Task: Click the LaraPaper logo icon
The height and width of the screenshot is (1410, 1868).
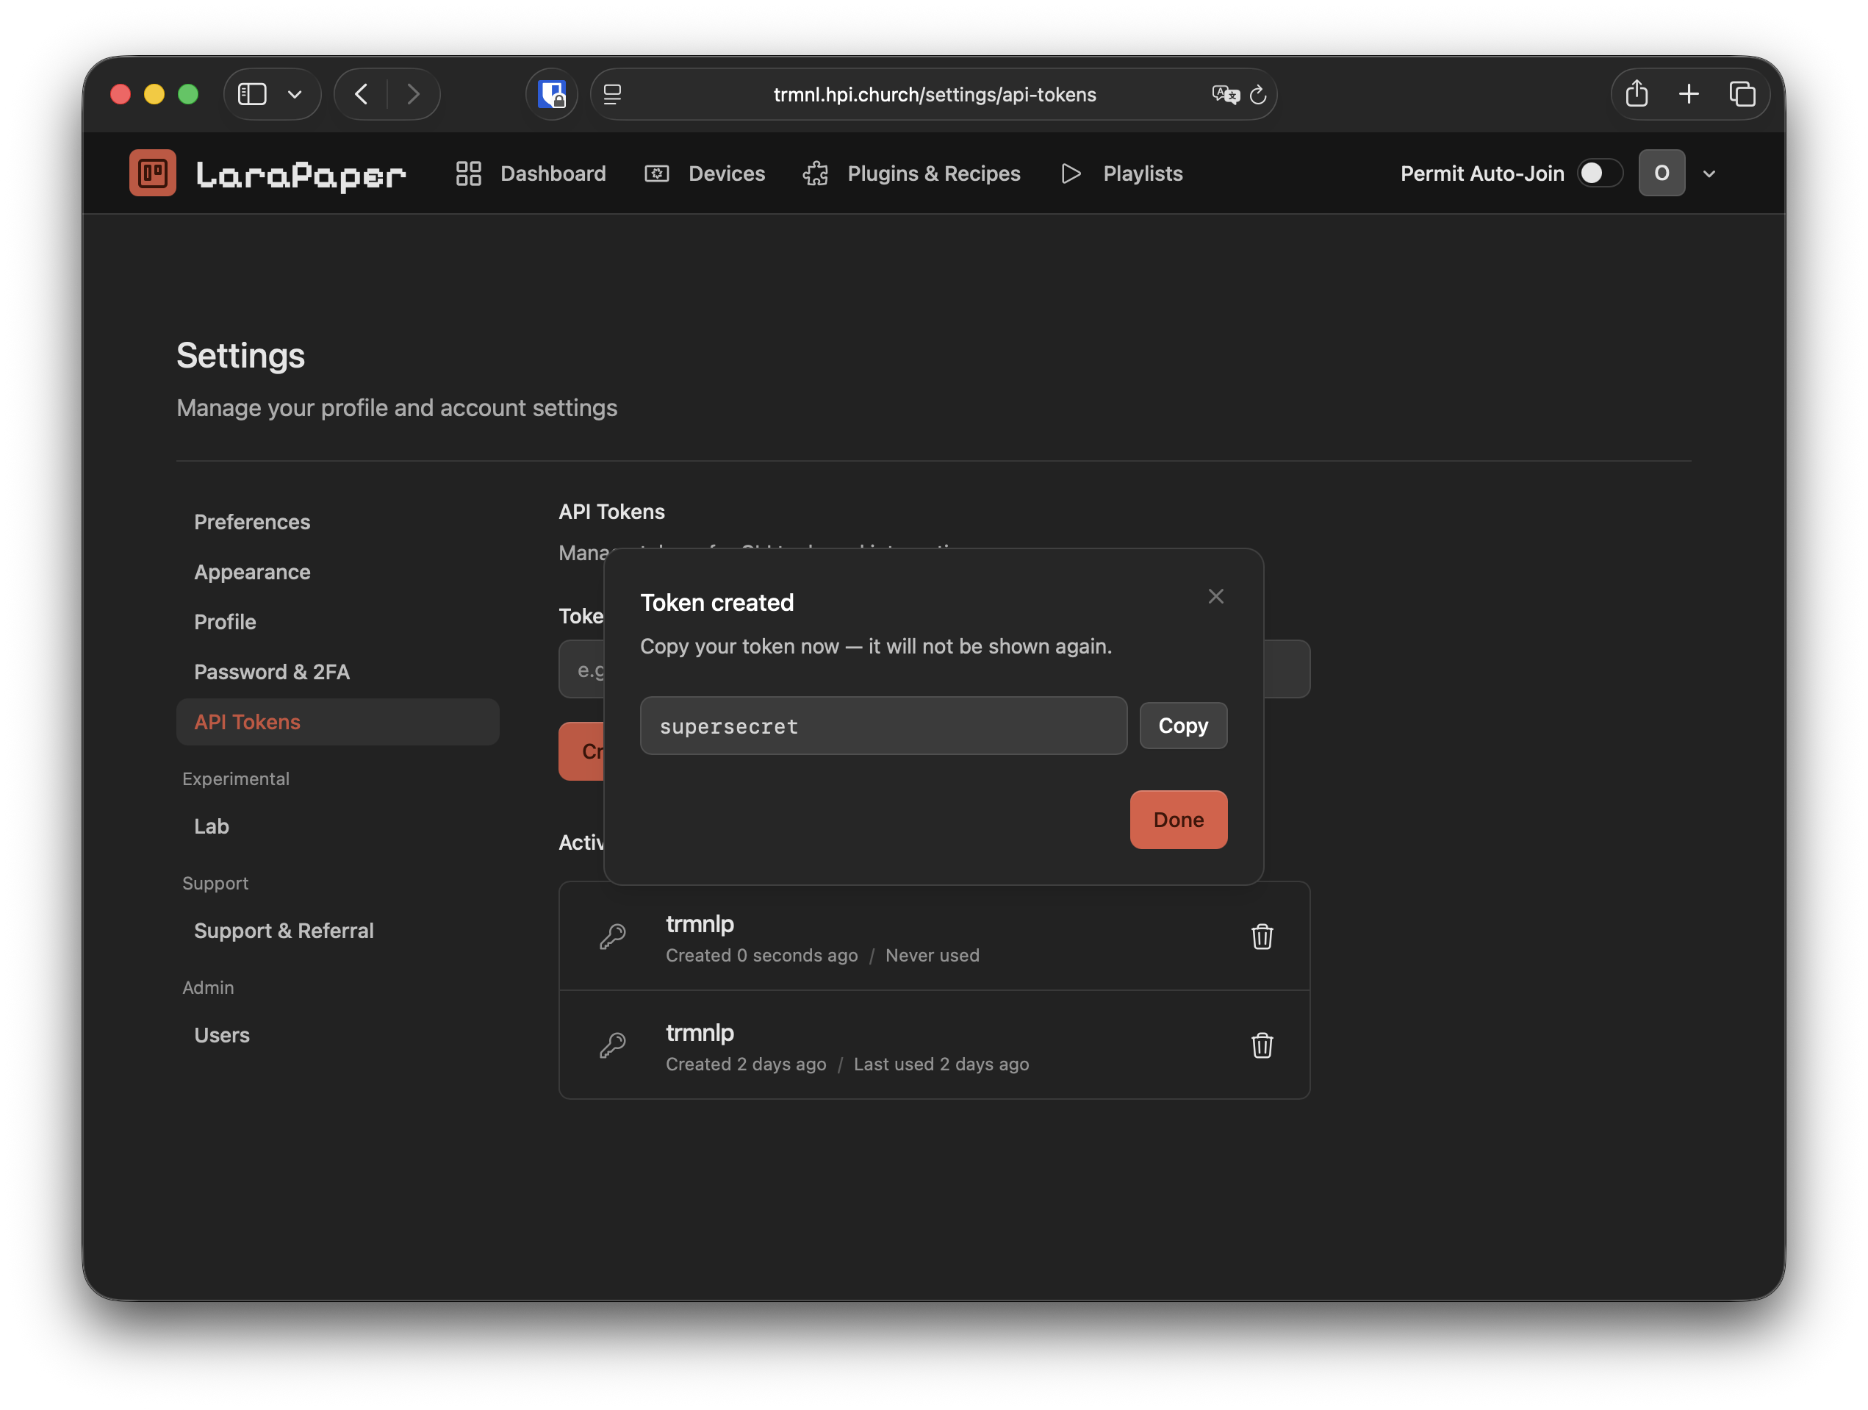Action: [x=153, y=173]
